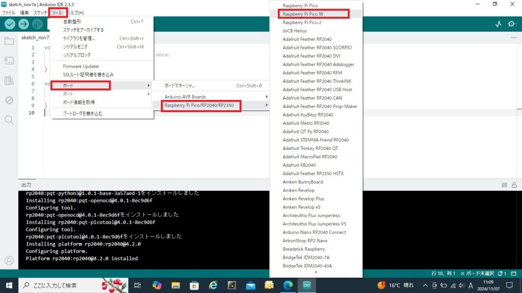Switch to the sketch_nov7 editor tab

(35, 38)
